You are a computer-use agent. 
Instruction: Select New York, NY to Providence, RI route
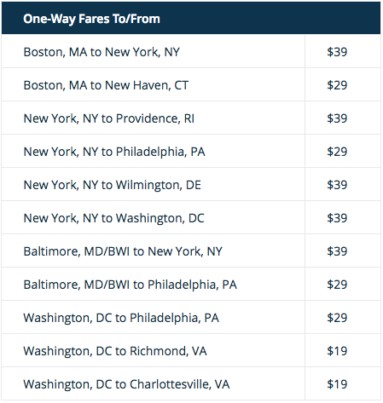[x=109, y=118]
